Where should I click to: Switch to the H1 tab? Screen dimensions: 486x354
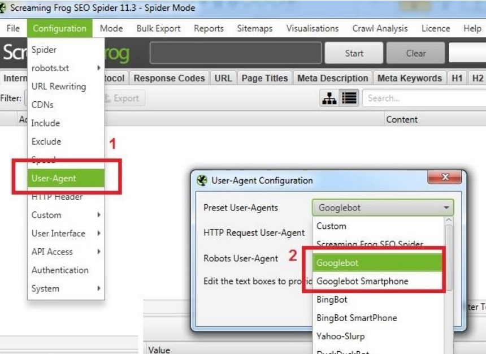tap(457, 78)
